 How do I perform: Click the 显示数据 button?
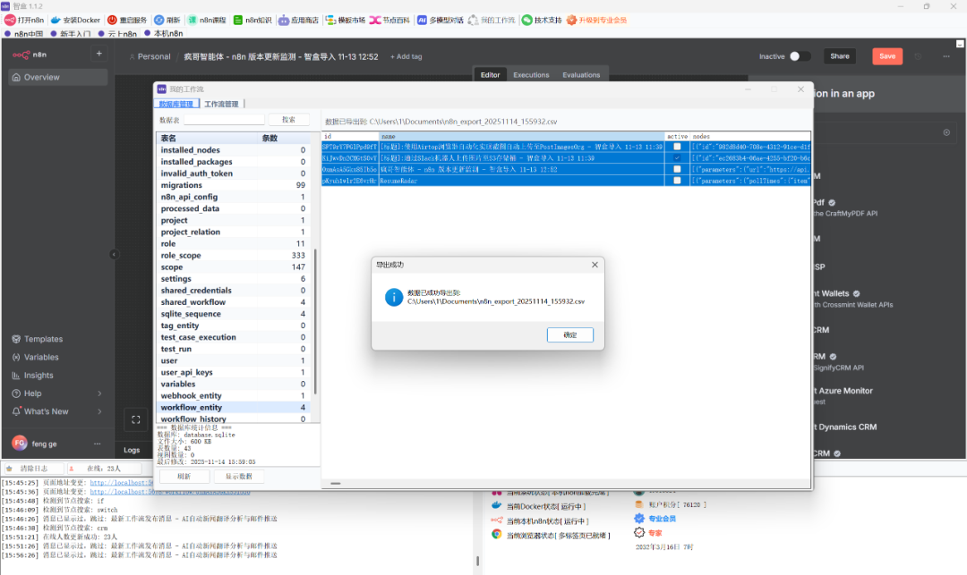tap(238, 476)
